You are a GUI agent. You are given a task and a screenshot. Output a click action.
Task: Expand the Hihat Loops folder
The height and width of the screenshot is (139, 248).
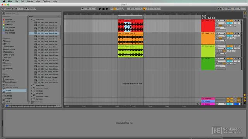pos(32,85)
